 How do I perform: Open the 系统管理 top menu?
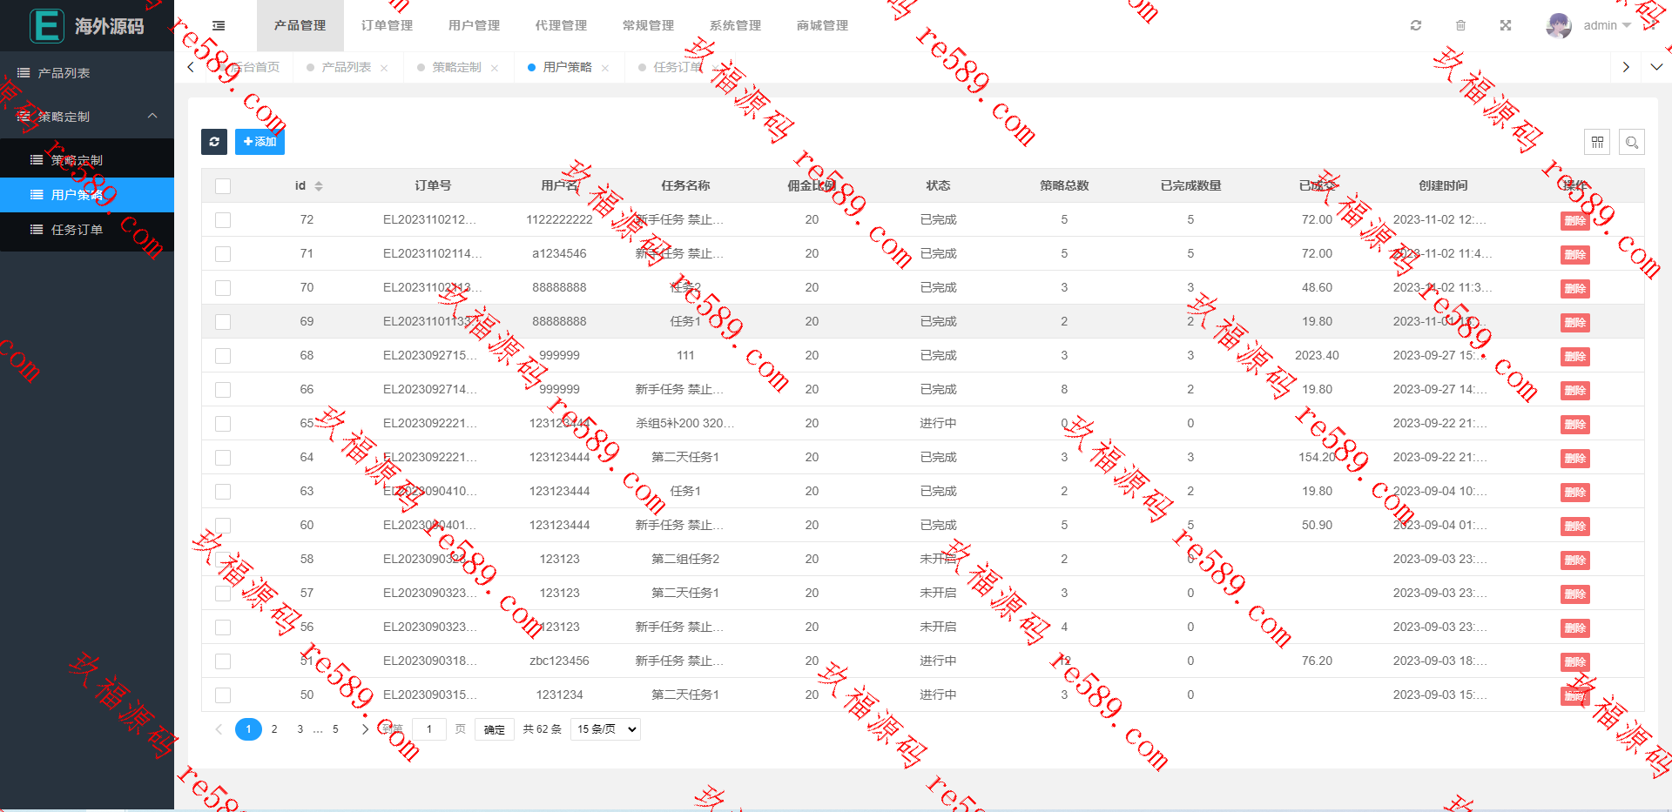[x=736, y=25]
